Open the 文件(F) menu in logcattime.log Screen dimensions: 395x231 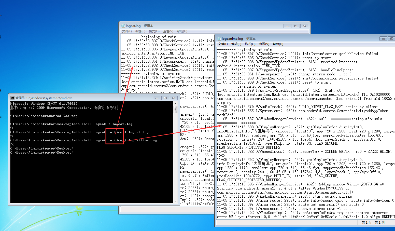(x=223, y=44)
